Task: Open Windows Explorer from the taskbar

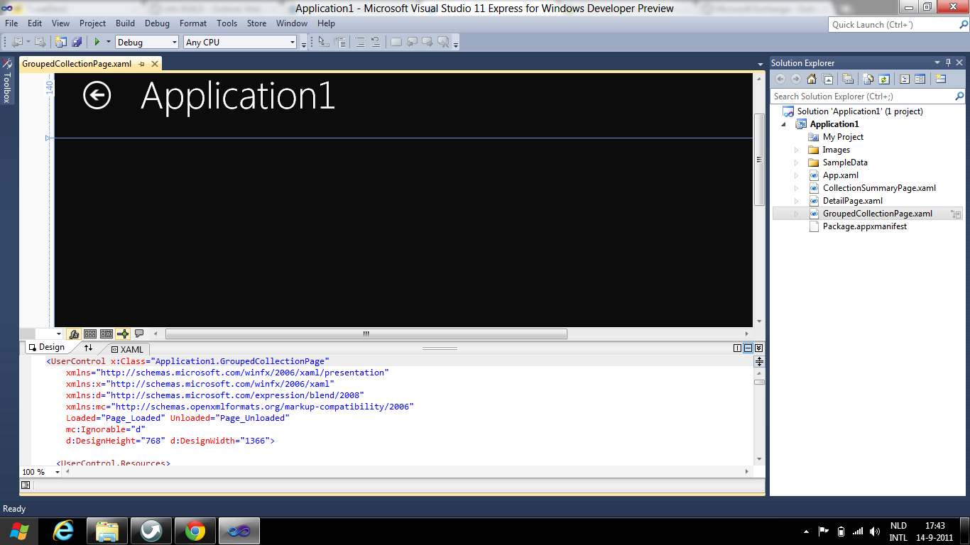Action: click(107, 531)
